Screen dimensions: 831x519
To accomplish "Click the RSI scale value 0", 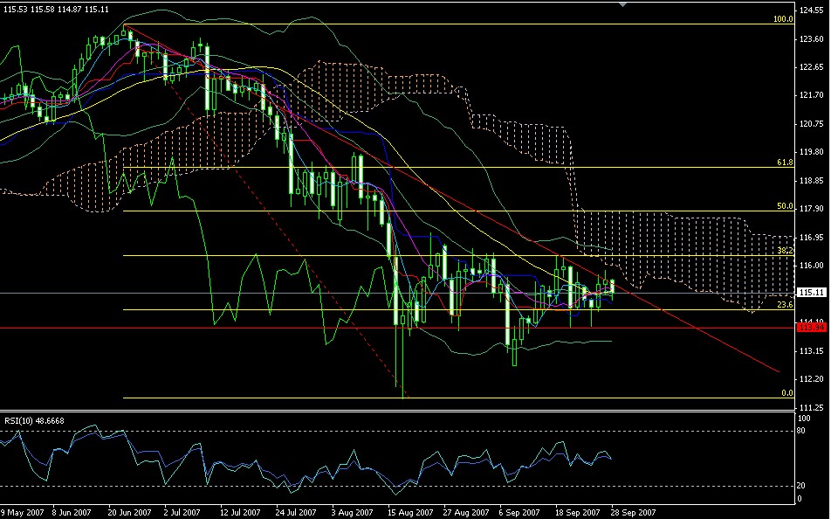I will pos(800,499).
